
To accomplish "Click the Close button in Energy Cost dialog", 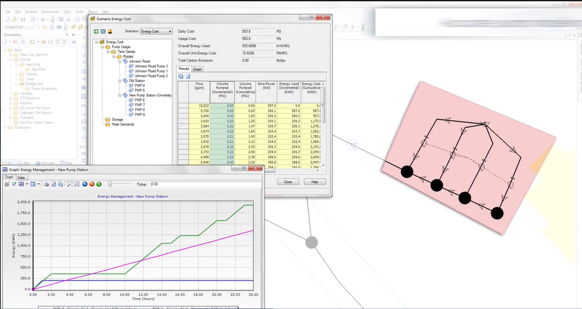I will pyautogui.click(x=288, y=182).
